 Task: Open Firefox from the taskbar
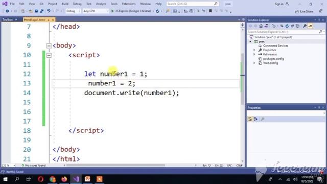[x=64, y=179]
